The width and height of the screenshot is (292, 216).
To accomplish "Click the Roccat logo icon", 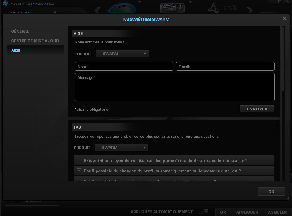I will [x=5, y=3].
